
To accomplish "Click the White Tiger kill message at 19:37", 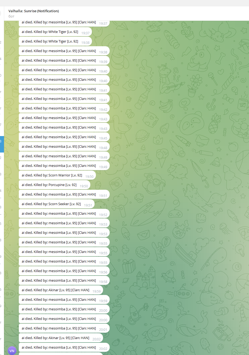I will point(55,32).
